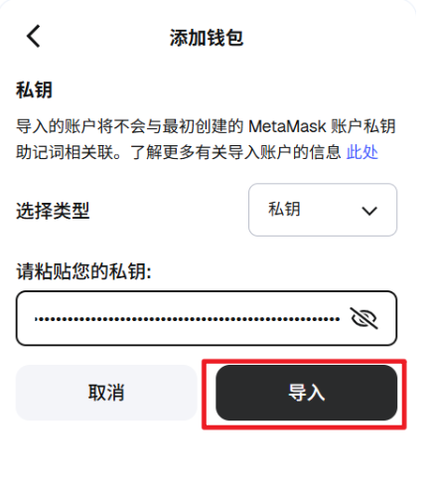Cancel with the 取消 button
This screenshot has width=434, height=499.
click(106, 393)
